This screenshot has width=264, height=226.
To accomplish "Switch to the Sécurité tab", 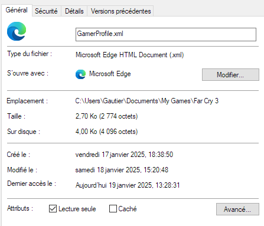I will [x=46, y=11].
